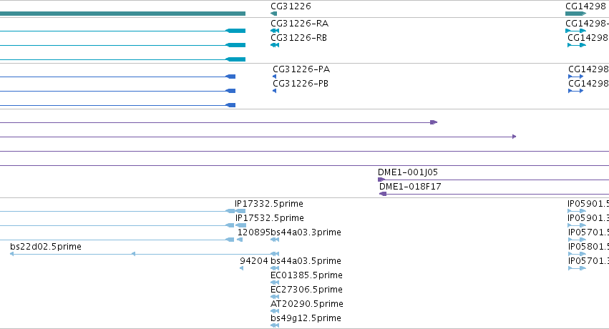Select the EC01385.5prime EST arrow glyph
This screenshot has width=609, height=329.
pos(275,283)
